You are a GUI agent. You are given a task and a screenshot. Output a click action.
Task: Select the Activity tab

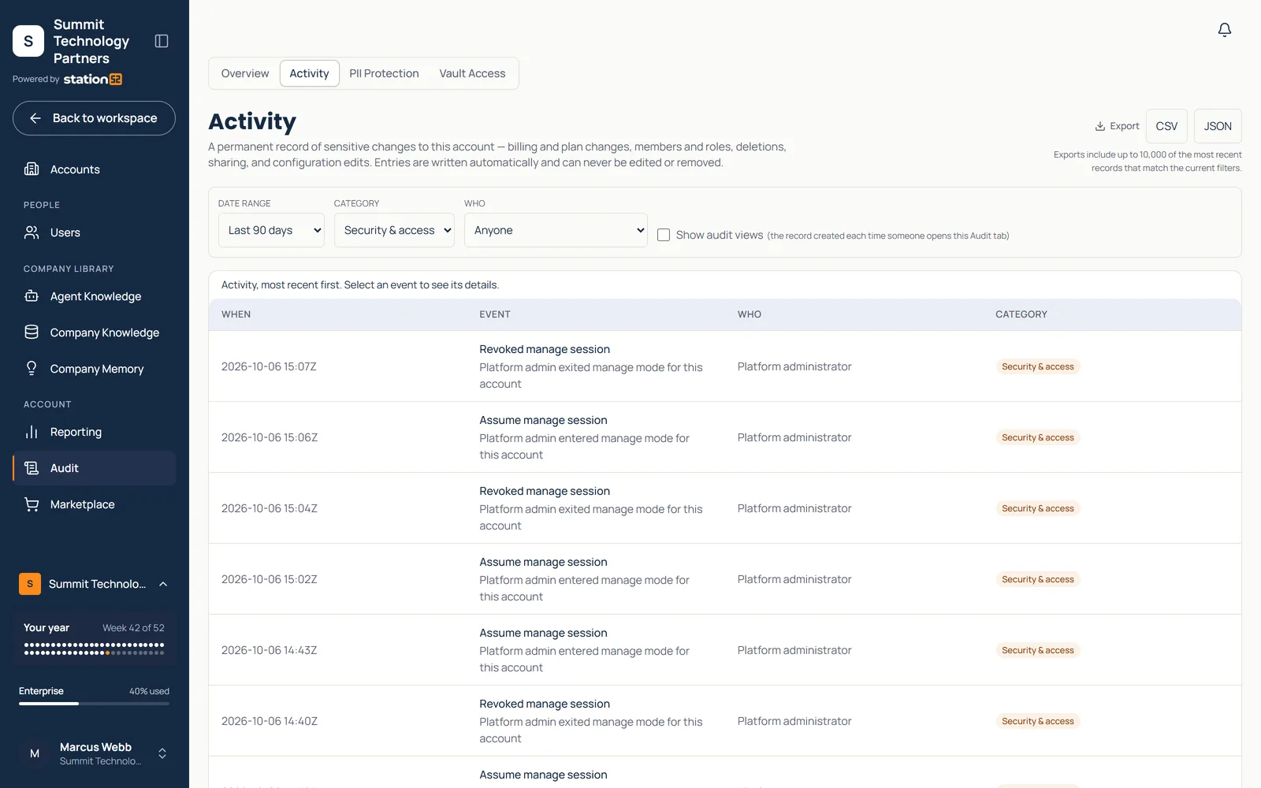coord(309,73)
